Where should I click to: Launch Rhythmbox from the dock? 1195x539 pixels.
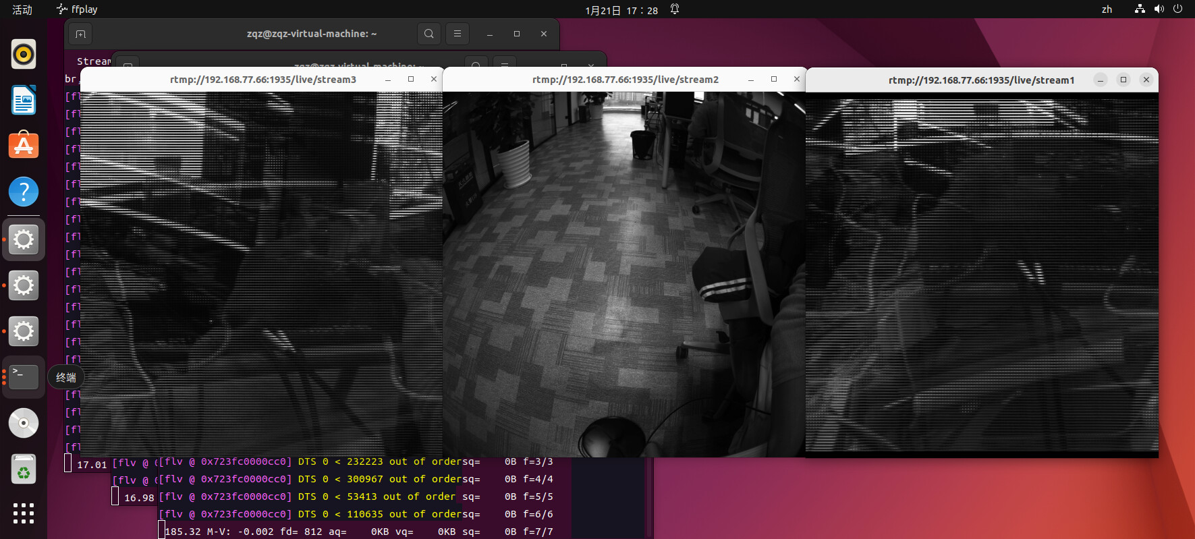pos(24,54)
